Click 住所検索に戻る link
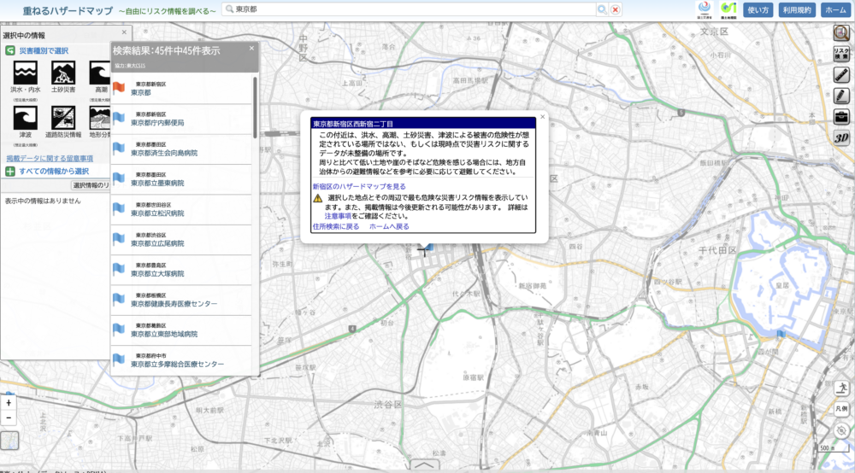 [x=336, y=226]
